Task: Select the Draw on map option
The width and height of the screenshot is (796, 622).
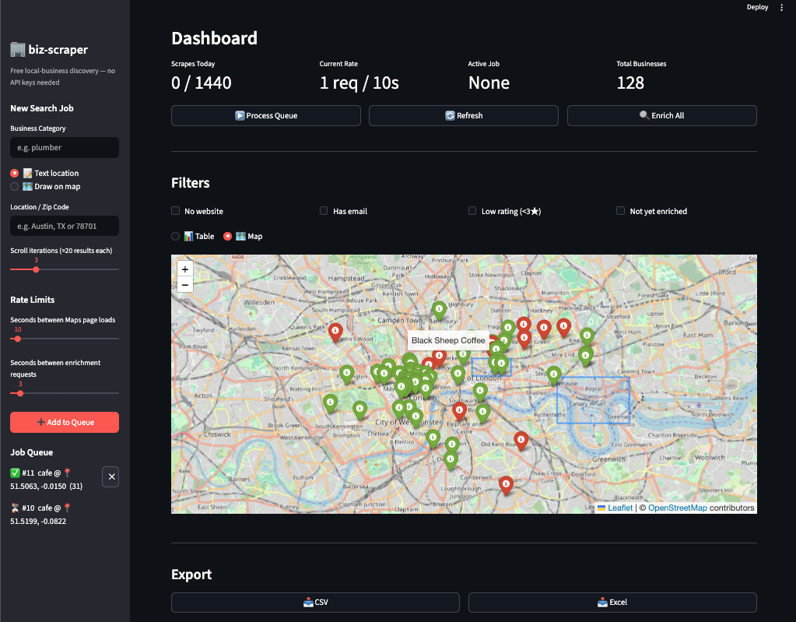Action: (x=13, y=186)
